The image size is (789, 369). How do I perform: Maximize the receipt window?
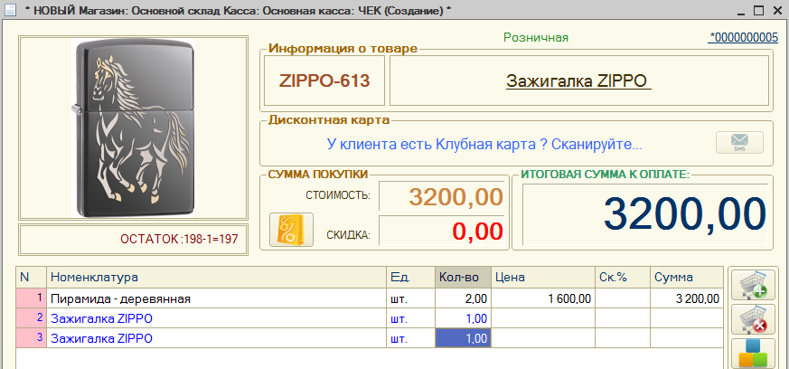click(758, 10)
